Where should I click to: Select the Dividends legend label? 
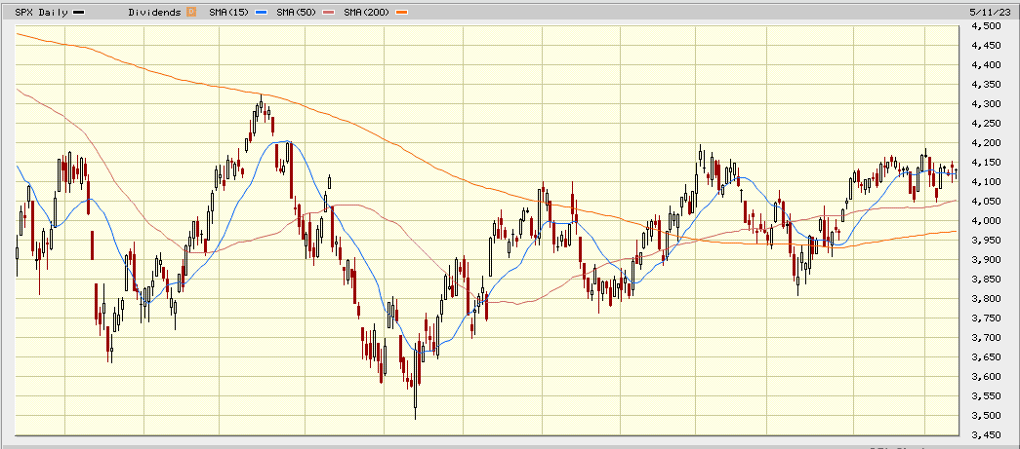155,12
